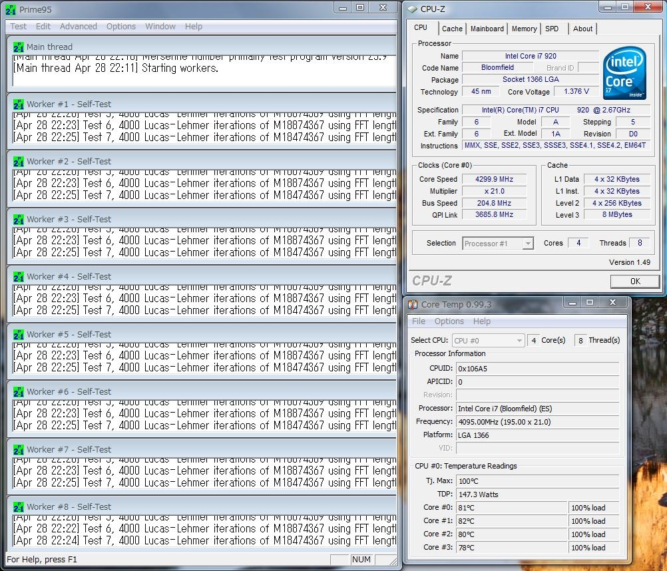
Task: Click the Worker #4 Self-Test icon
Action: 19,277
